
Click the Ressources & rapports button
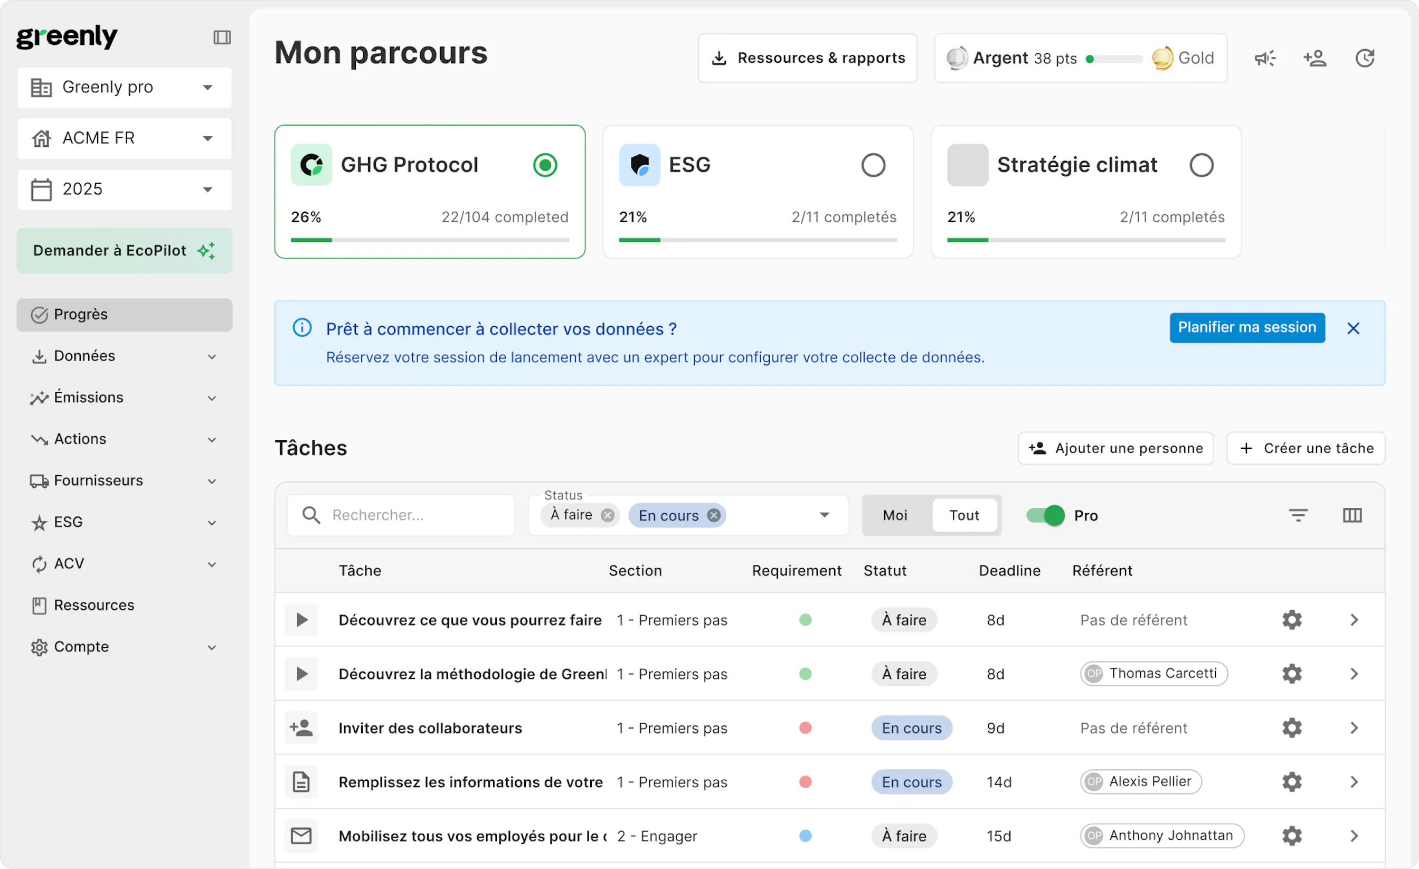pos(807,58)
